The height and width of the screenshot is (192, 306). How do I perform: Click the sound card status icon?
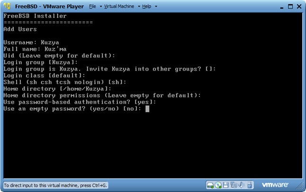coord(241,184)
